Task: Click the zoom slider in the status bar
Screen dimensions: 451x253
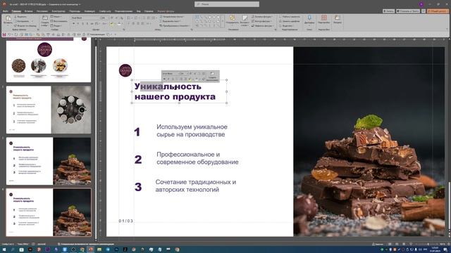Action: pyautogui.click(x=427, y=244)
